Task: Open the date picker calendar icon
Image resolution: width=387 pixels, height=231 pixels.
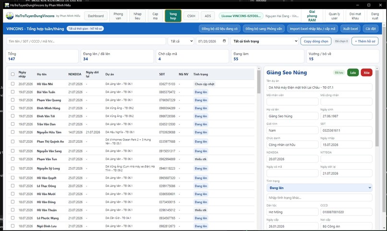Action: coord(224,41)
